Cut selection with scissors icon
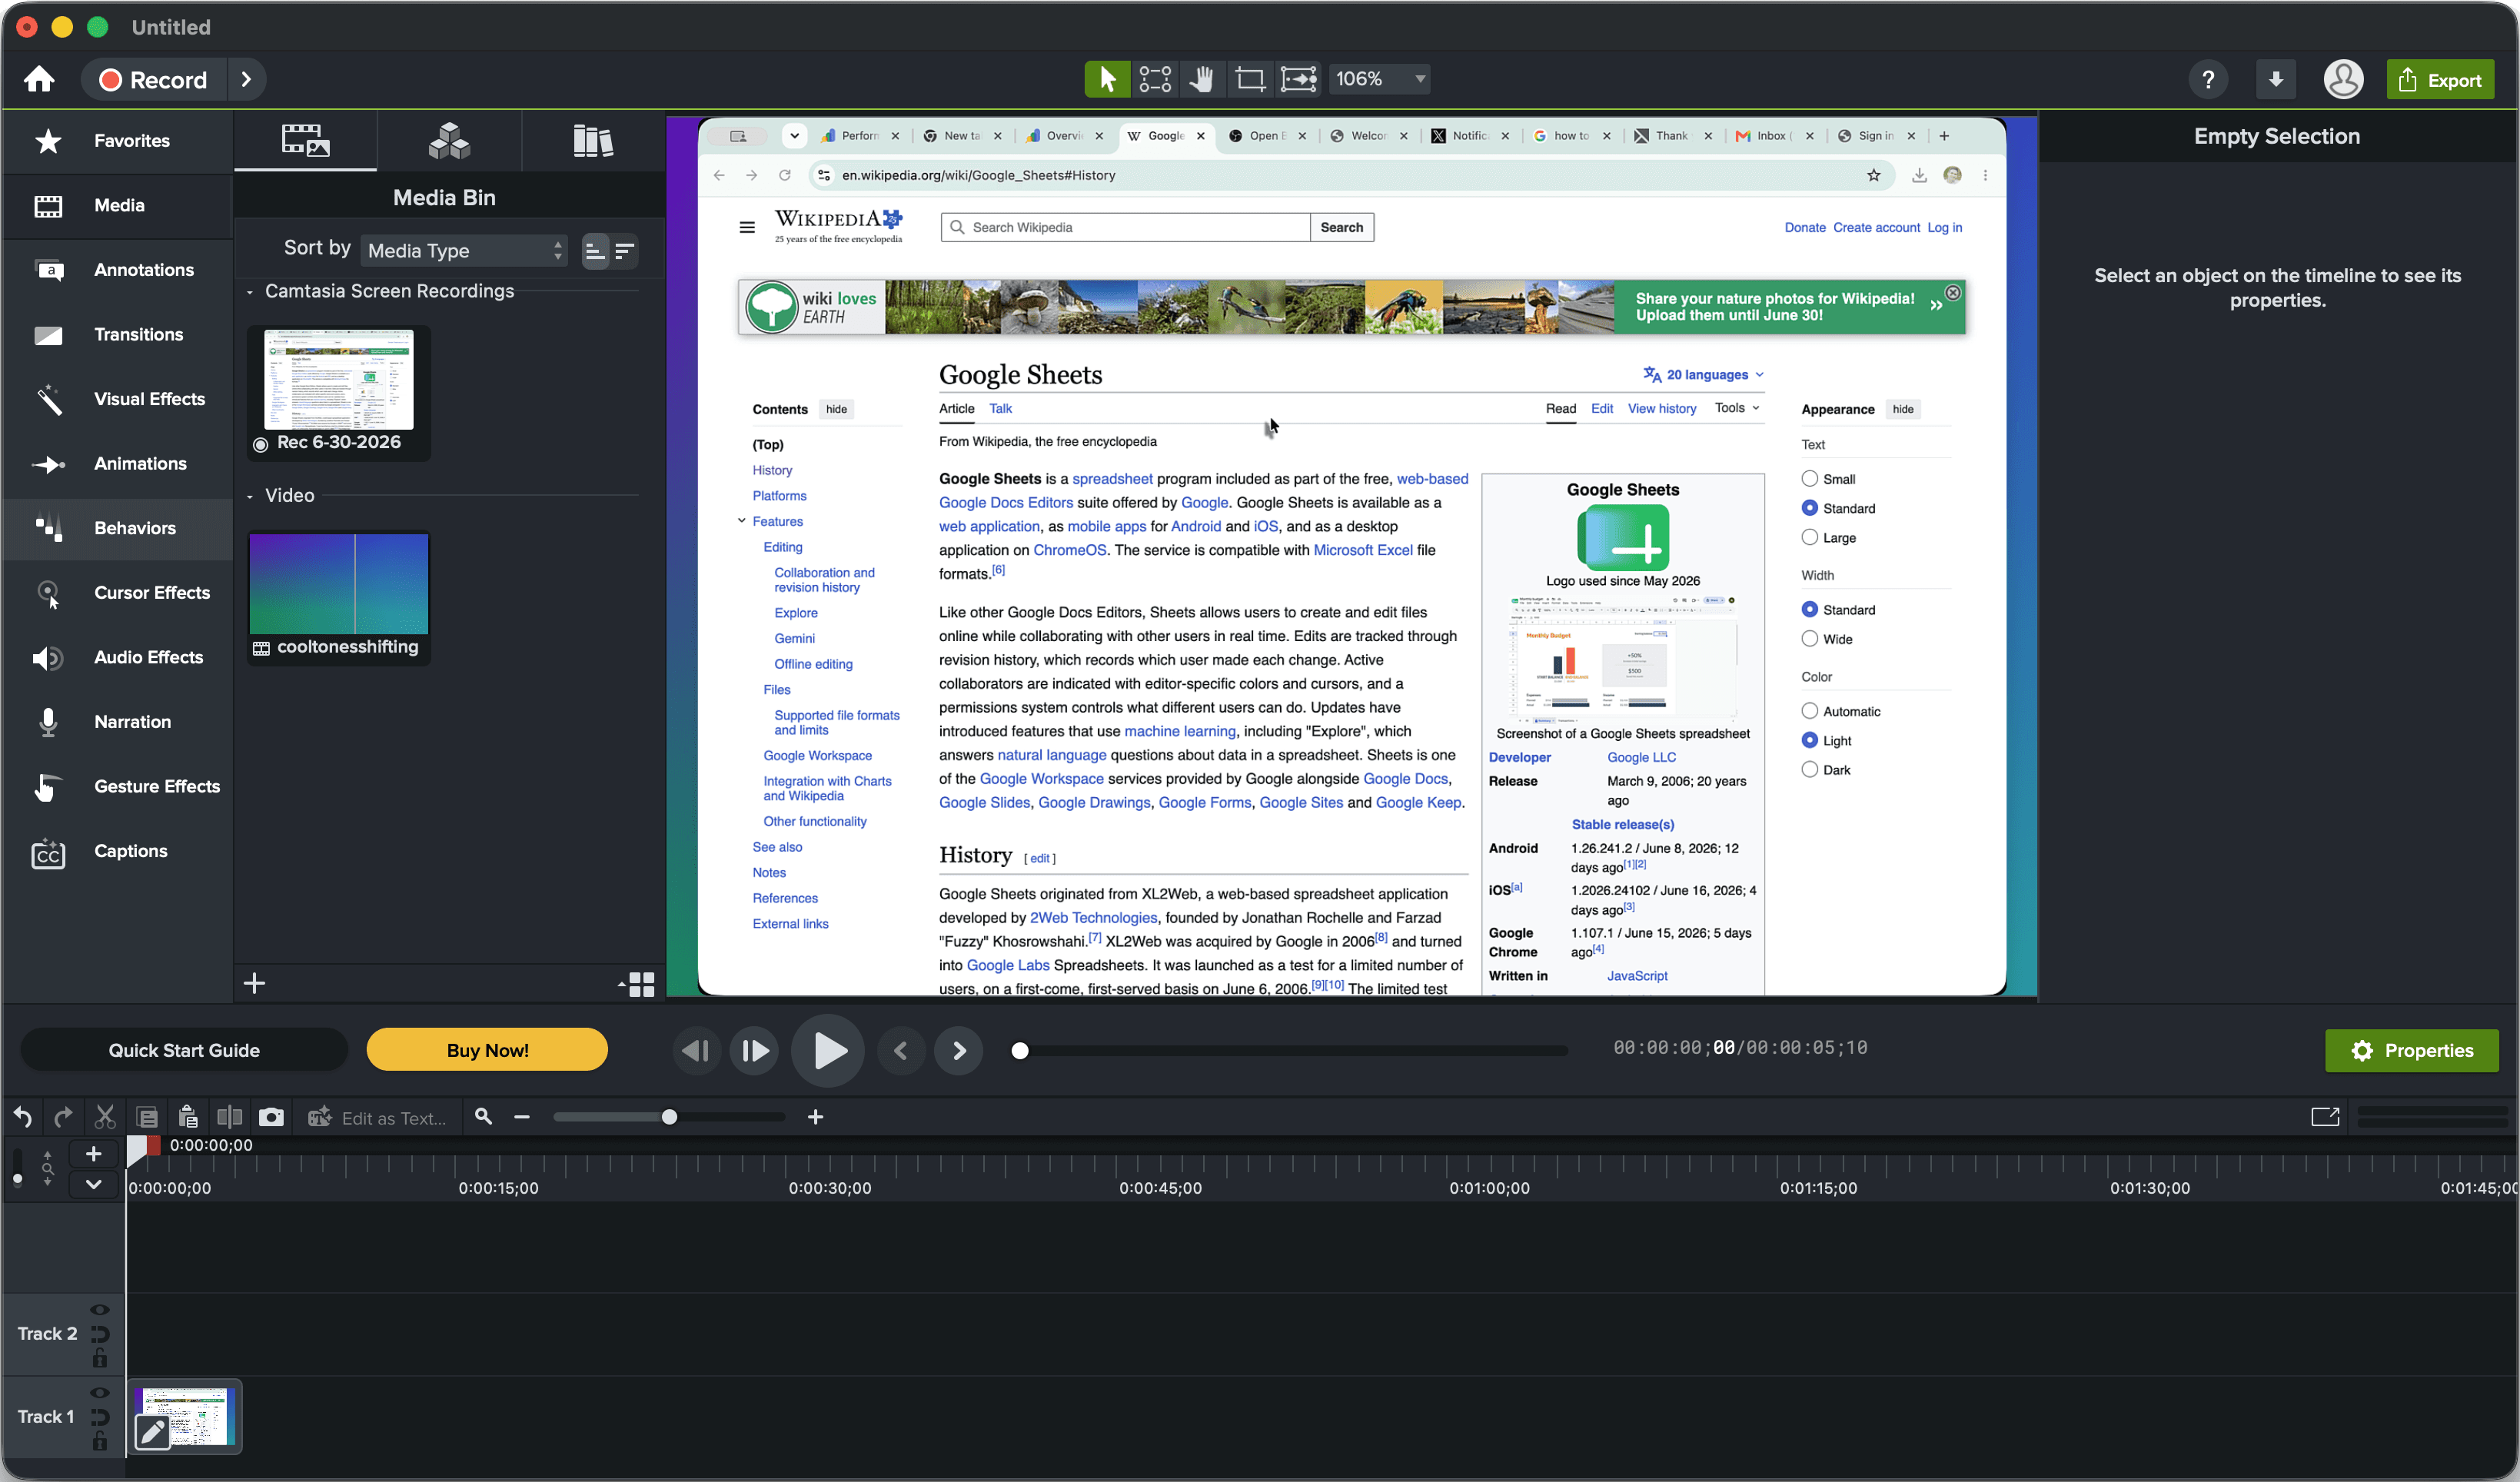 click(x=105, y=1117)
